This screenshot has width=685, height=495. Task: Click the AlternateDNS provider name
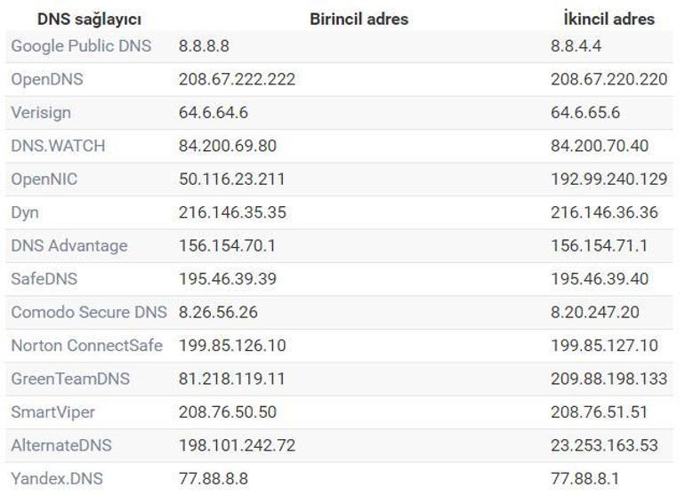click(61, 445)
